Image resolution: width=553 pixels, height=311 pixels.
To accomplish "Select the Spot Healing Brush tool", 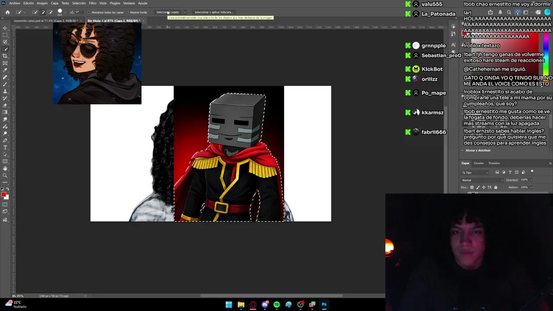I will pos(5,77).
